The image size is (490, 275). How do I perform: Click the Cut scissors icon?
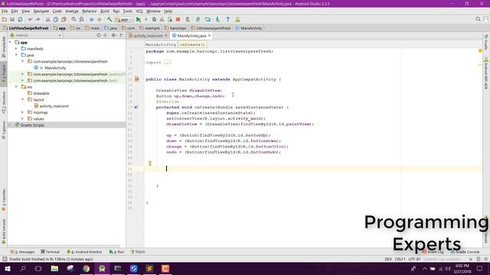coord(47,19)
